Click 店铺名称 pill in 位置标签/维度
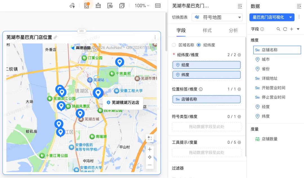This screenshot has width=304, height=178. coord(207,99)
